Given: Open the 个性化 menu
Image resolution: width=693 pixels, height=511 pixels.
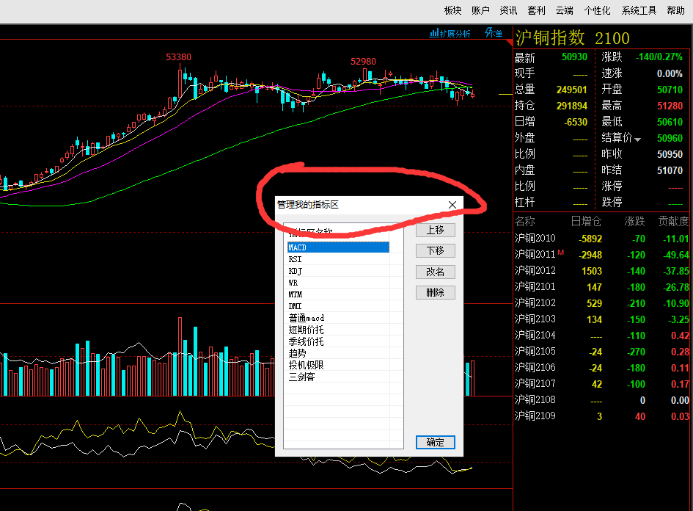Looking at the screenshot, I should click(597, 10).
